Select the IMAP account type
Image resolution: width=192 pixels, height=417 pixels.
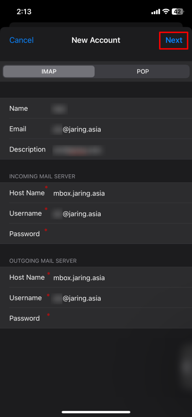coord(49,72)
